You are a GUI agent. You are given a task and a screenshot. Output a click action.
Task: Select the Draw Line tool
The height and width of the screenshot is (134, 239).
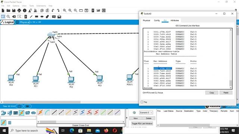(31, 16)
